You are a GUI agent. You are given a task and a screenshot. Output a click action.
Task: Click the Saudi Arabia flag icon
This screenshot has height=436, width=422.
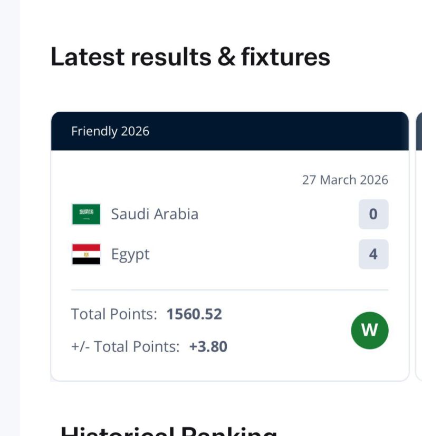click(87, 214)
